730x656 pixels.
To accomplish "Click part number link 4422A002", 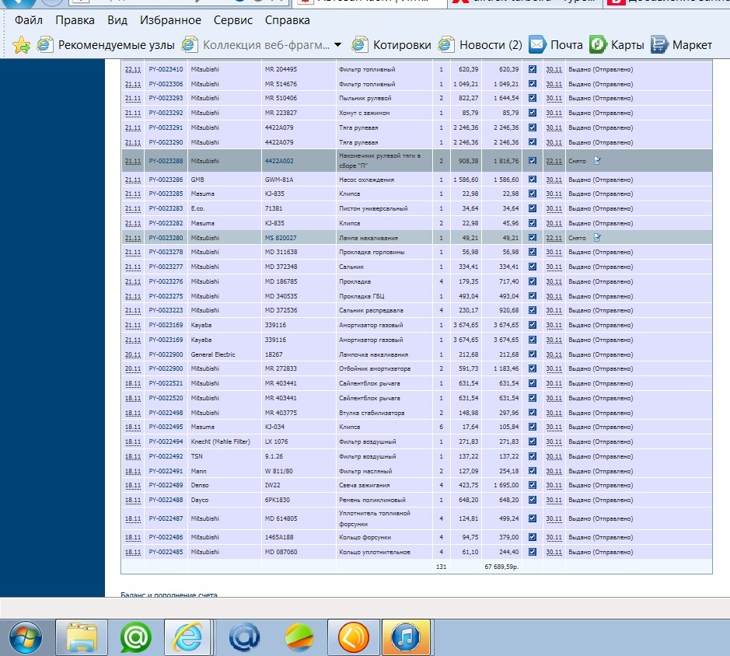I will (279, 161).
